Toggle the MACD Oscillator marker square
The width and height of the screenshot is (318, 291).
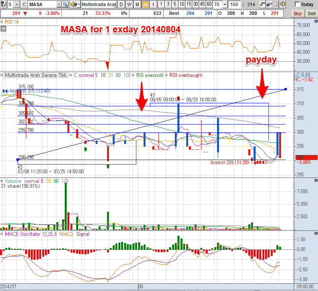(x=2, y=234)
